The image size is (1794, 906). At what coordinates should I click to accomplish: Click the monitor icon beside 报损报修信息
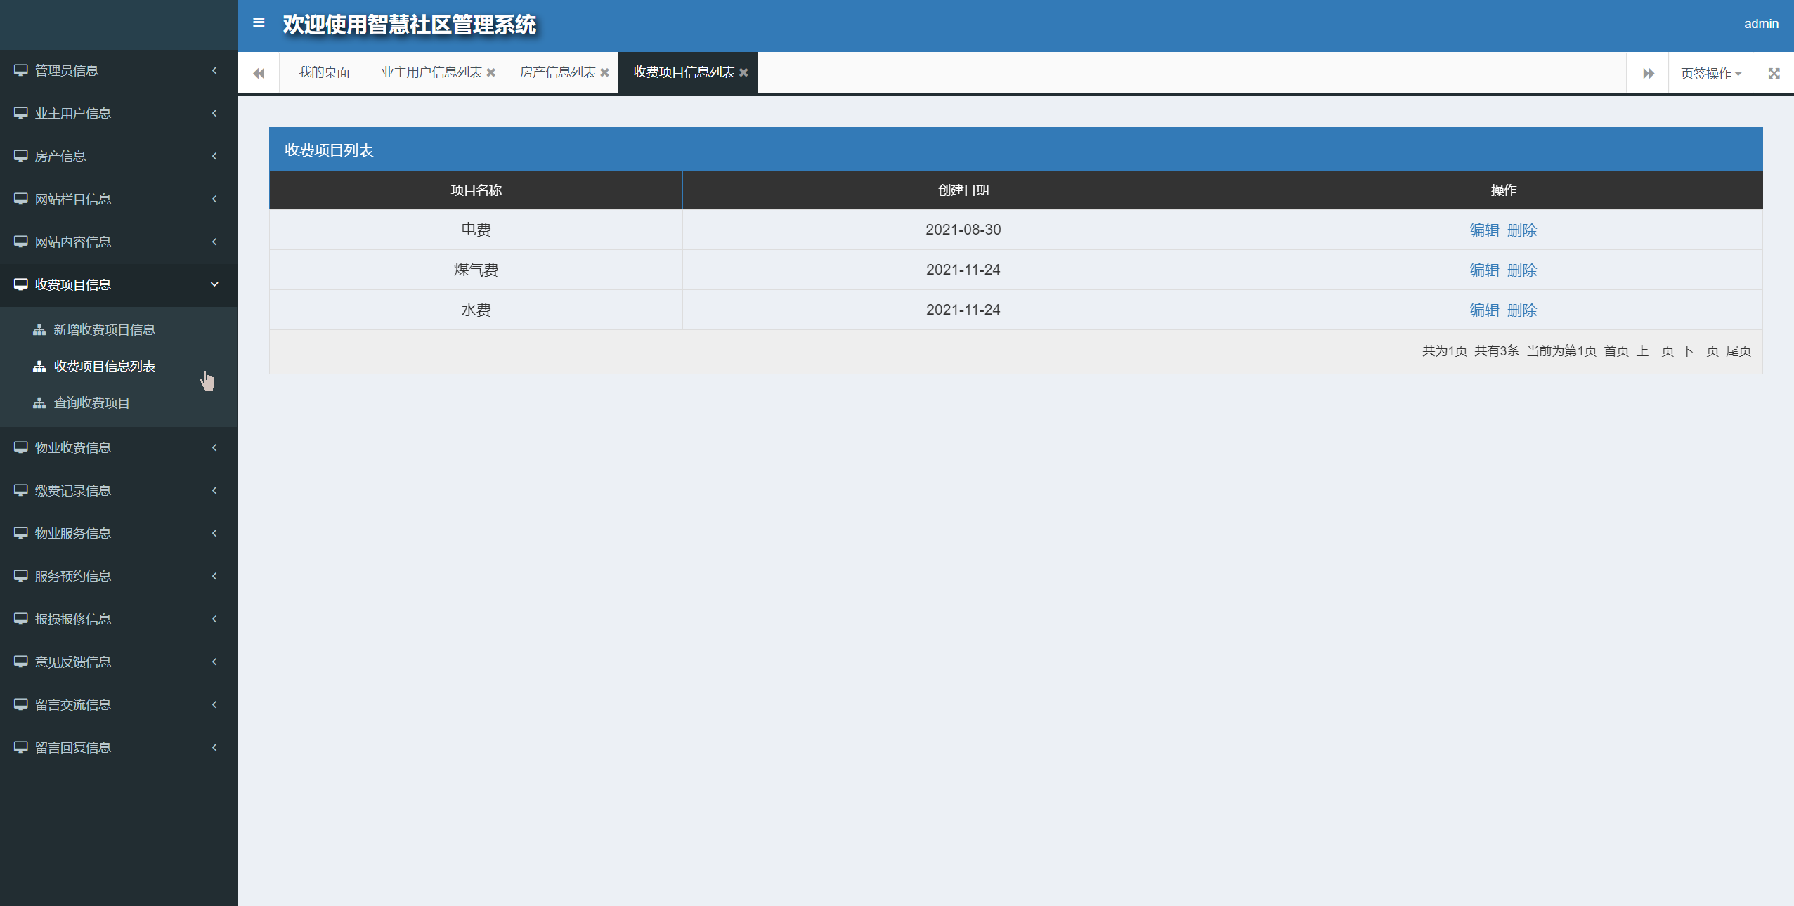(21, 619)
